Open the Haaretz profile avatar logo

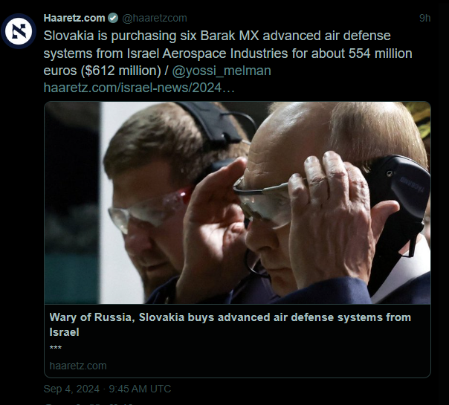coord(19,31)
